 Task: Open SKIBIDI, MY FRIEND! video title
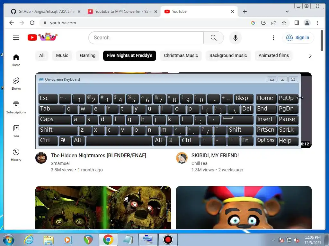pyautogui.click(x=215, y=155)
